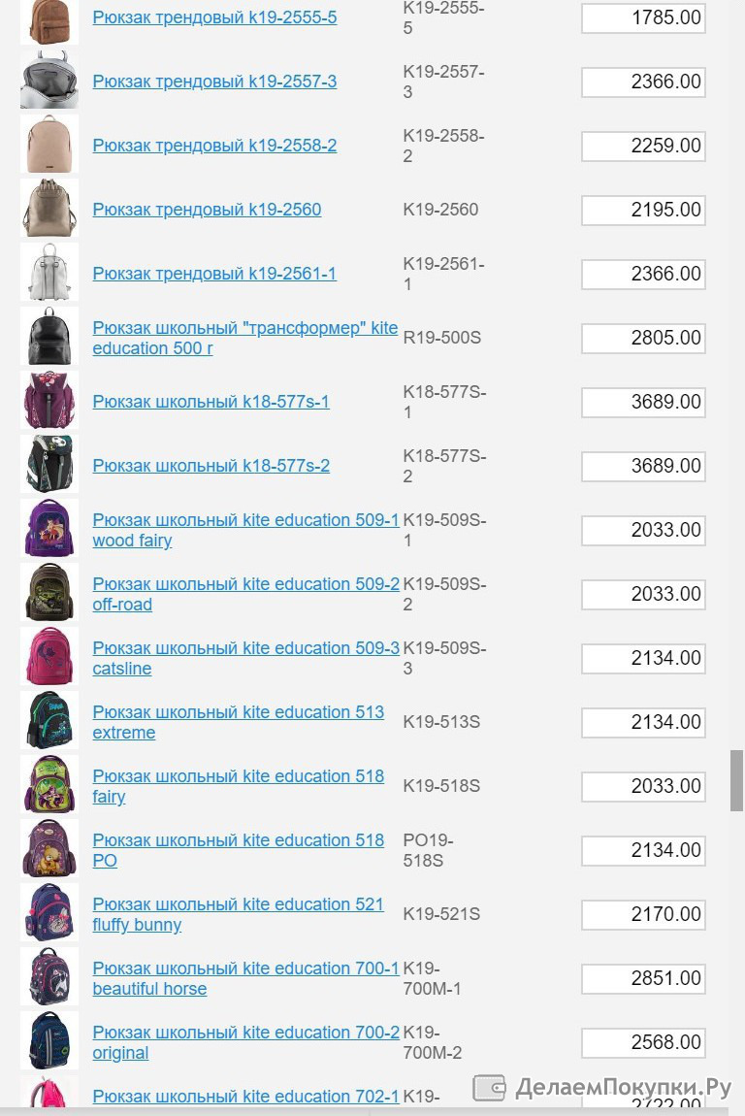Click price field for K19-521S showing 2170.00
Image resolution: width=745 pixels, height=1116 pixels.
click(643, 914)
